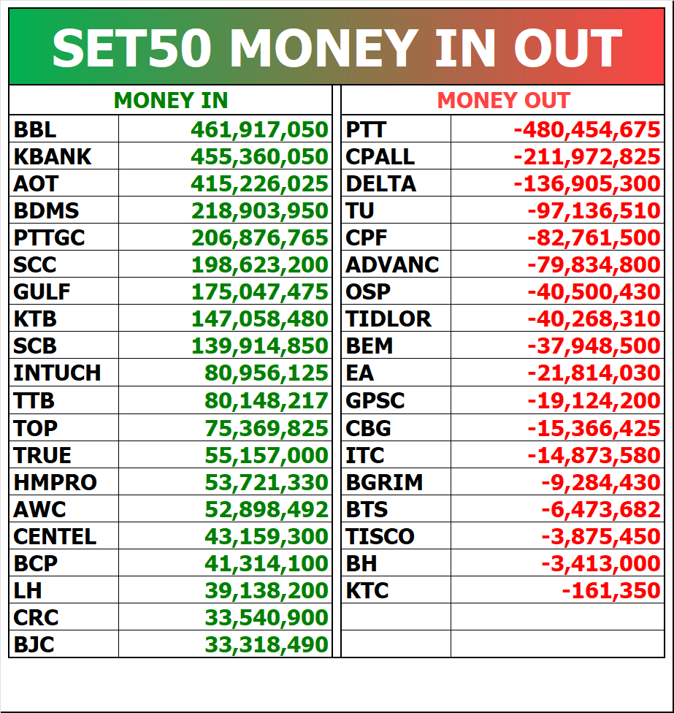Select the BGRIM ticker cell
674x713 pixels.
tap(396, 482)
